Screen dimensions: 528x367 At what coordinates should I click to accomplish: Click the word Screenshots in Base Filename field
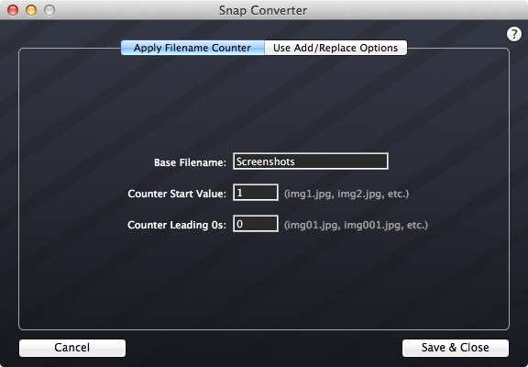pos(265,161)
